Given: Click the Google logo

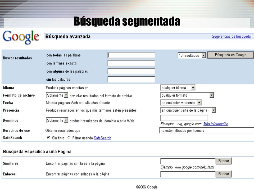Looking at the screenshot, I should (21, 37).
